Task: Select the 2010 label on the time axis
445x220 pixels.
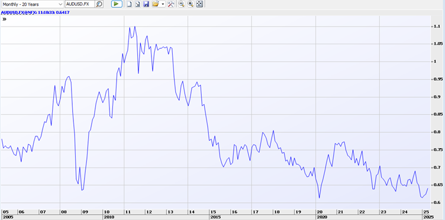Action: click(109, 217)
